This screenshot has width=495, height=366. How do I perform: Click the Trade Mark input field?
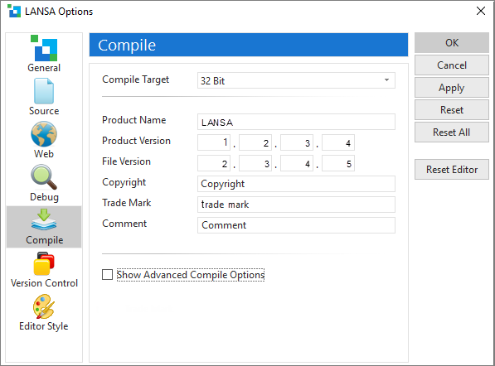(x=296, y=205)
